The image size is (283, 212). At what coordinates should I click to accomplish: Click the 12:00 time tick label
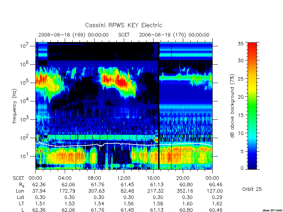(x=124, y=178)
